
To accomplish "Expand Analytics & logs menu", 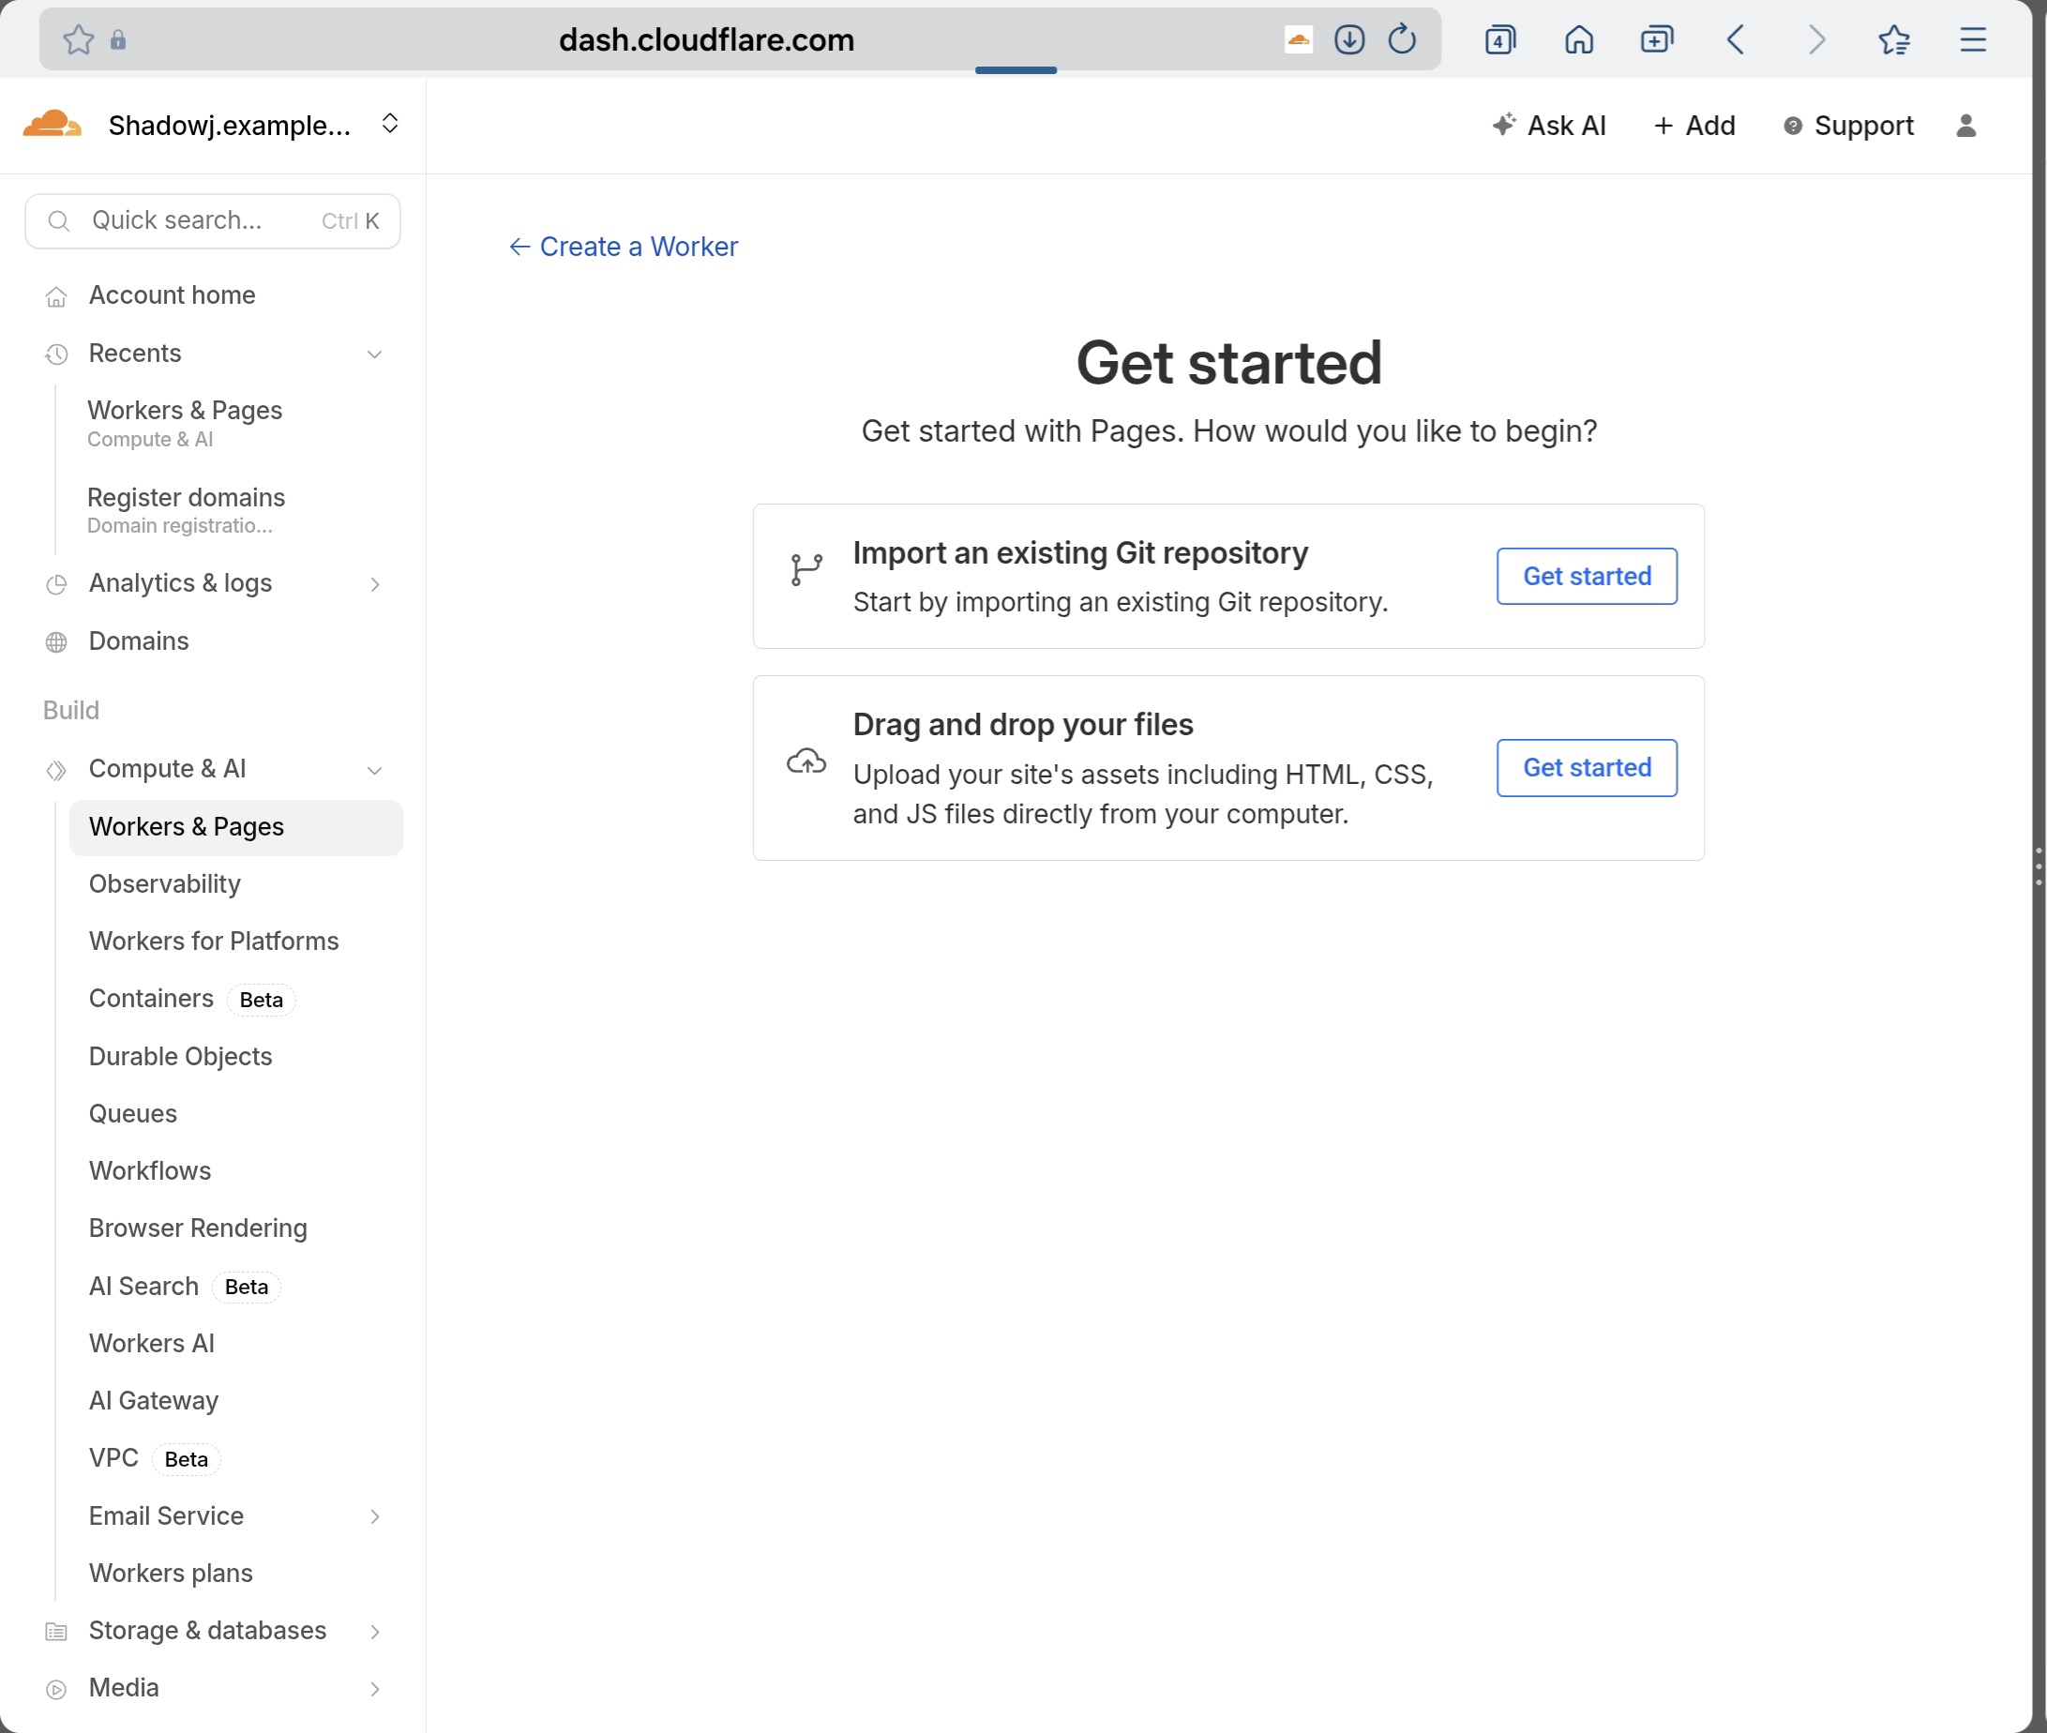I will coord(374,584).
